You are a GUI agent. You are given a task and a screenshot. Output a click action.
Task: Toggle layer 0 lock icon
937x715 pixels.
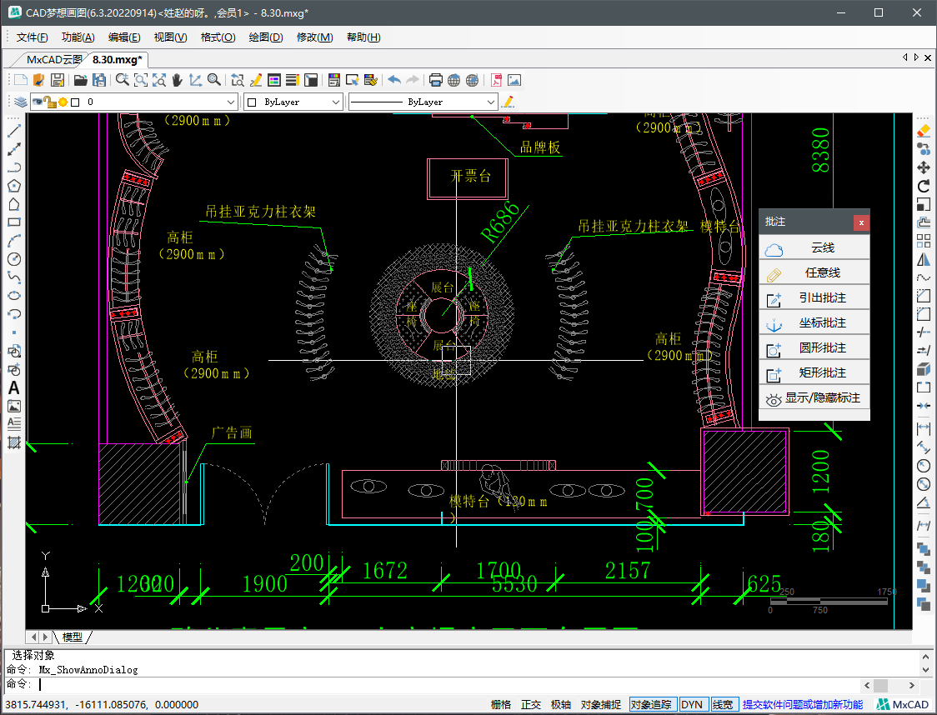pos(50,102)
